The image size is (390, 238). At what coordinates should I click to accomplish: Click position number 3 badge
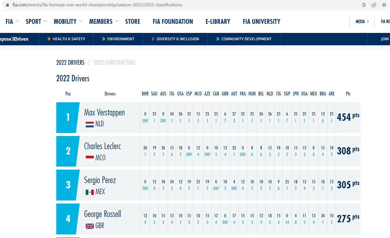pos(68,185)
